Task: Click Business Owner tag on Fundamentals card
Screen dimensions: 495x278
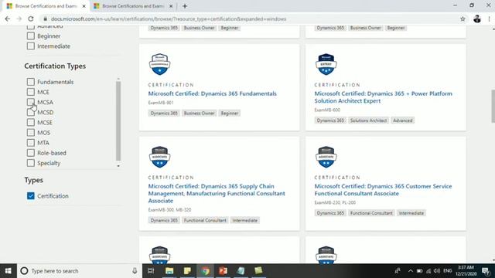Action: pos(200,114)
